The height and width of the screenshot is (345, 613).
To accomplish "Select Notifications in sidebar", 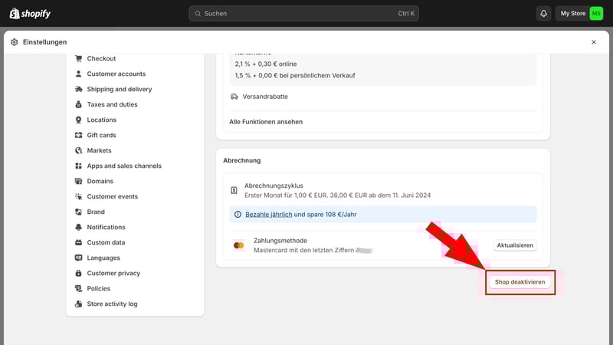I will [x=106, y=227].
